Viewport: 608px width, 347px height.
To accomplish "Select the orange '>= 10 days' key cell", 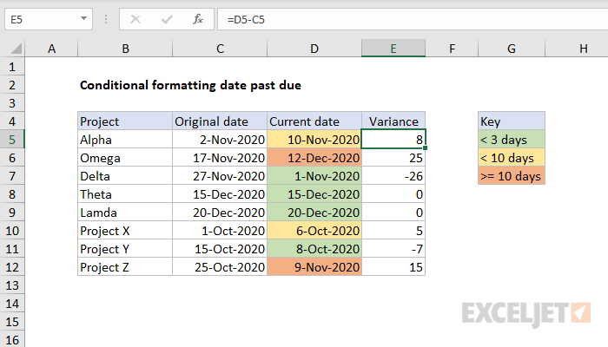I will (x=512, y=176).
